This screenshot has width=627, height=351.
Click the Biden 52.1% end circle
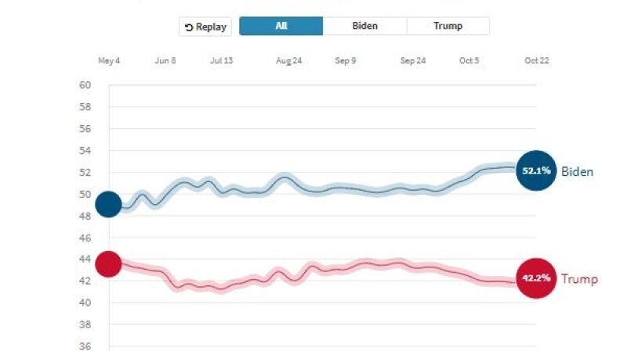tap(536, 171)
